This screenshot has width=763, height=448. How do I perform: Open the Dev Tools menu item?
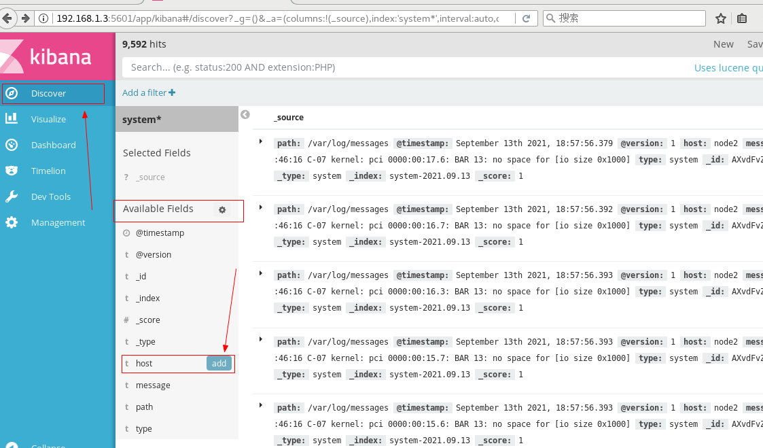point(58,196)
